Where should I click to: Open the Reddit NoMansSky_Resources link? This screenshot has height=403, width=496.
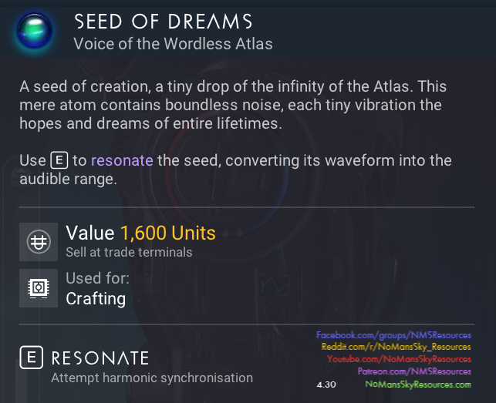coord(396,348)
